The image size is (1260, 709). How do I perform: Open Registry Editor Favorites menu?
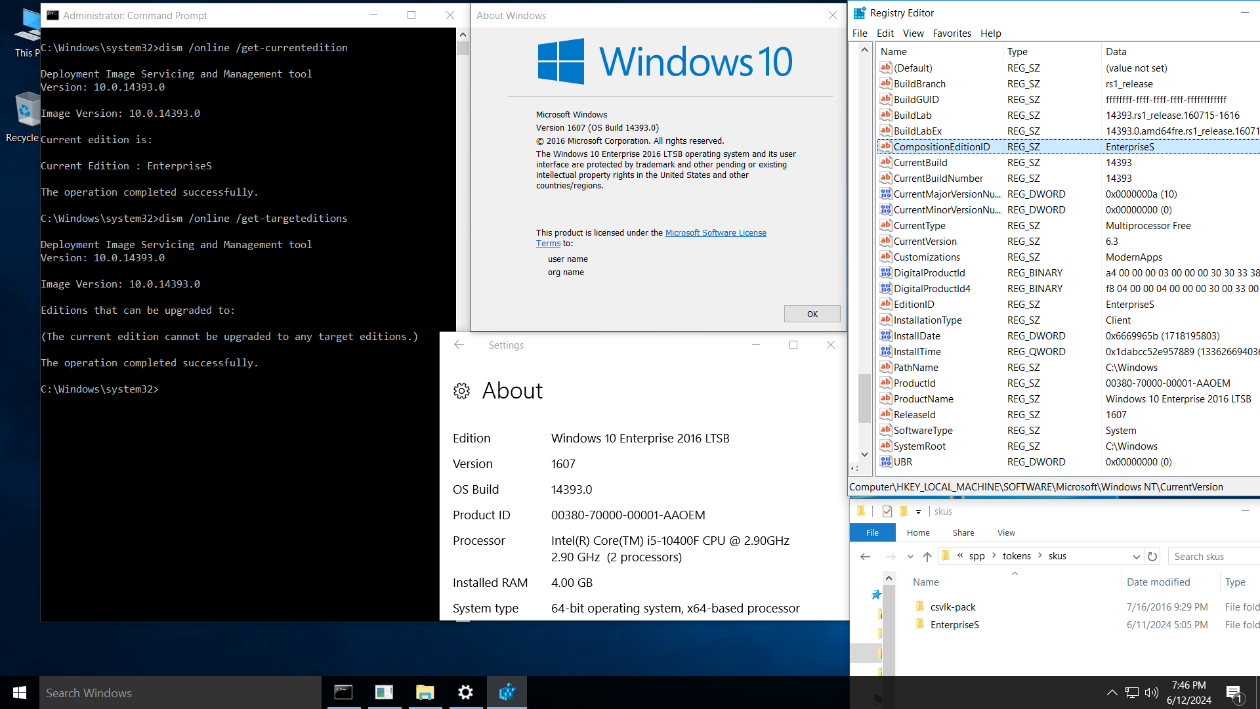[952, 33]
